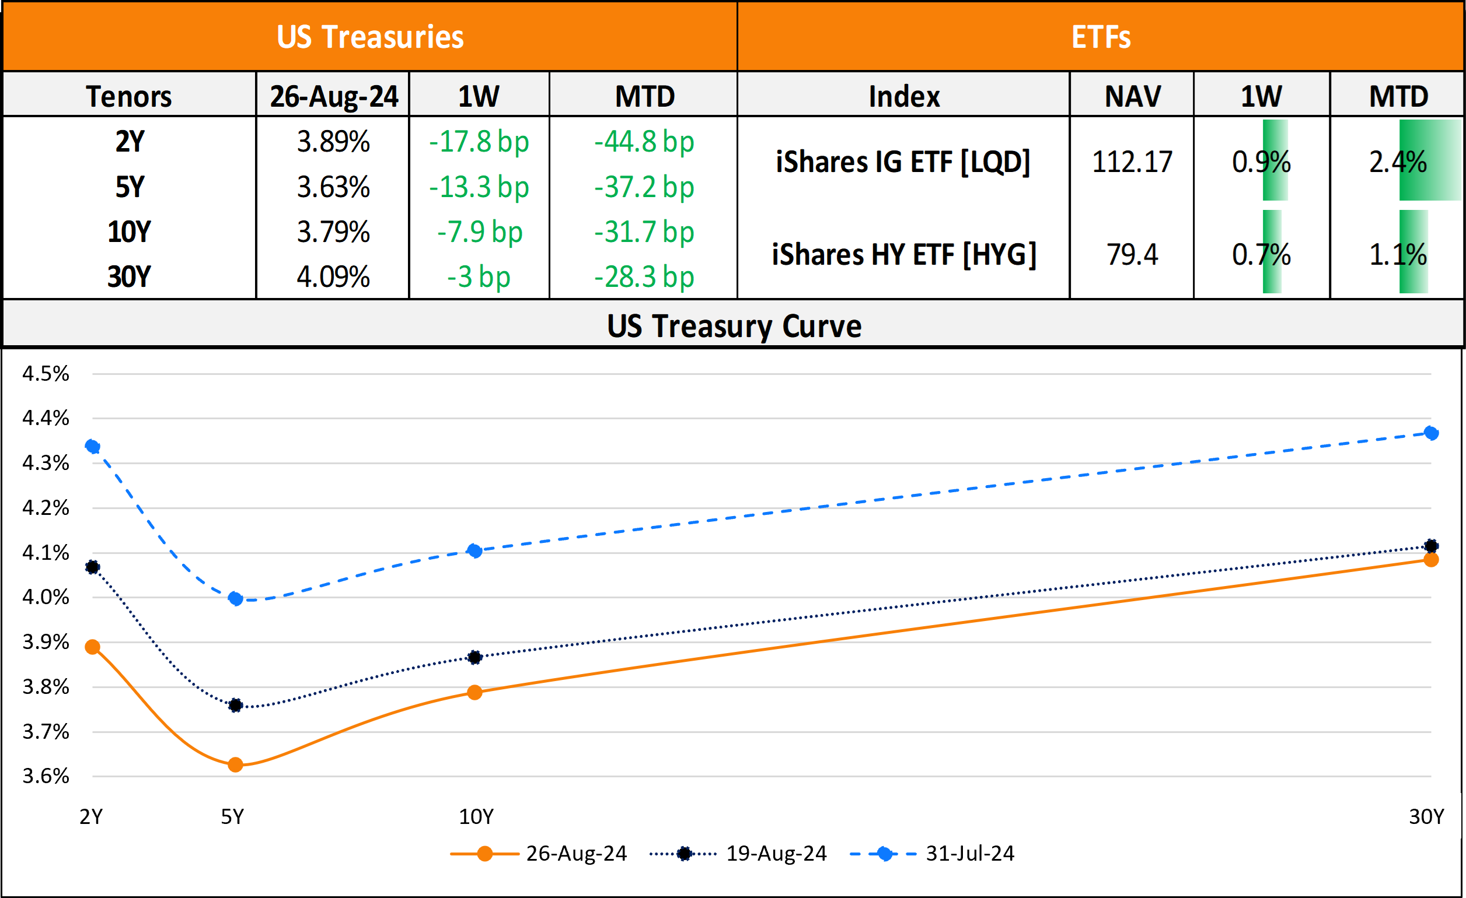Select the ETFs section header

pyautogui.click(x=1101, y=37)
